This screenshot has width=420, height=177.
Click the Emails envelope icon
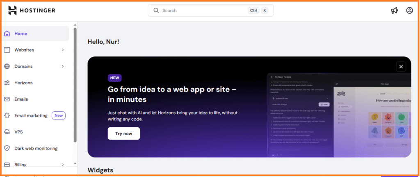pos(7,99)
